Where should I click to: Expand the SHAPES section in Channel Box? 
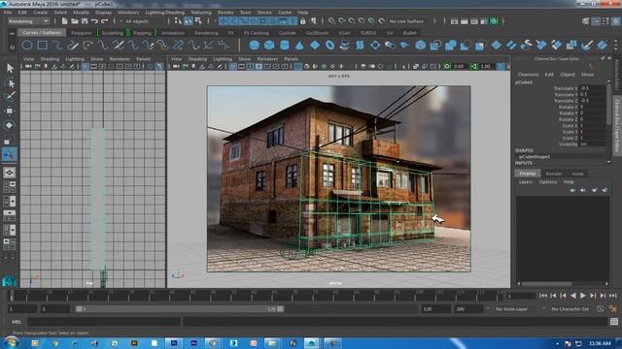tap(524, 150)
